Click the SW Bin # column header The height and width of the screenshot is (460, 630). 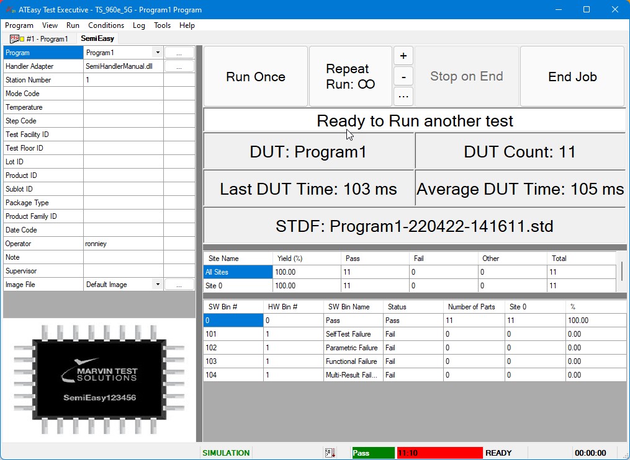tap(233, 307)
